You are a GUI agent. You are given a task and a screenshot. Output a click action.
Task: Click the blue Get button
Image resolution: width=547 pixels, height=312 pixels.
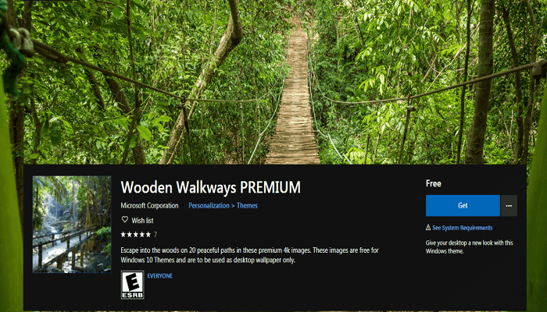(463, 205)
